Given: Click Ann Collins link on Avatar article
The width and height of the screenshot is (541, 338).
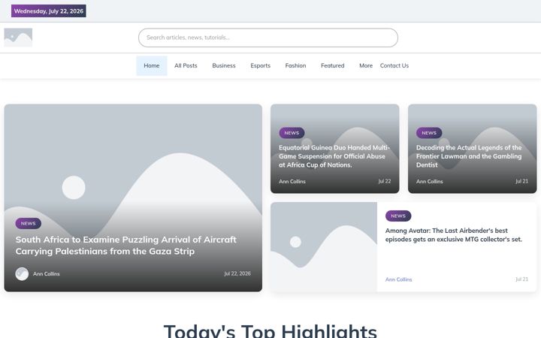Looking at the screenshot, I should click(x=398, y=279).
